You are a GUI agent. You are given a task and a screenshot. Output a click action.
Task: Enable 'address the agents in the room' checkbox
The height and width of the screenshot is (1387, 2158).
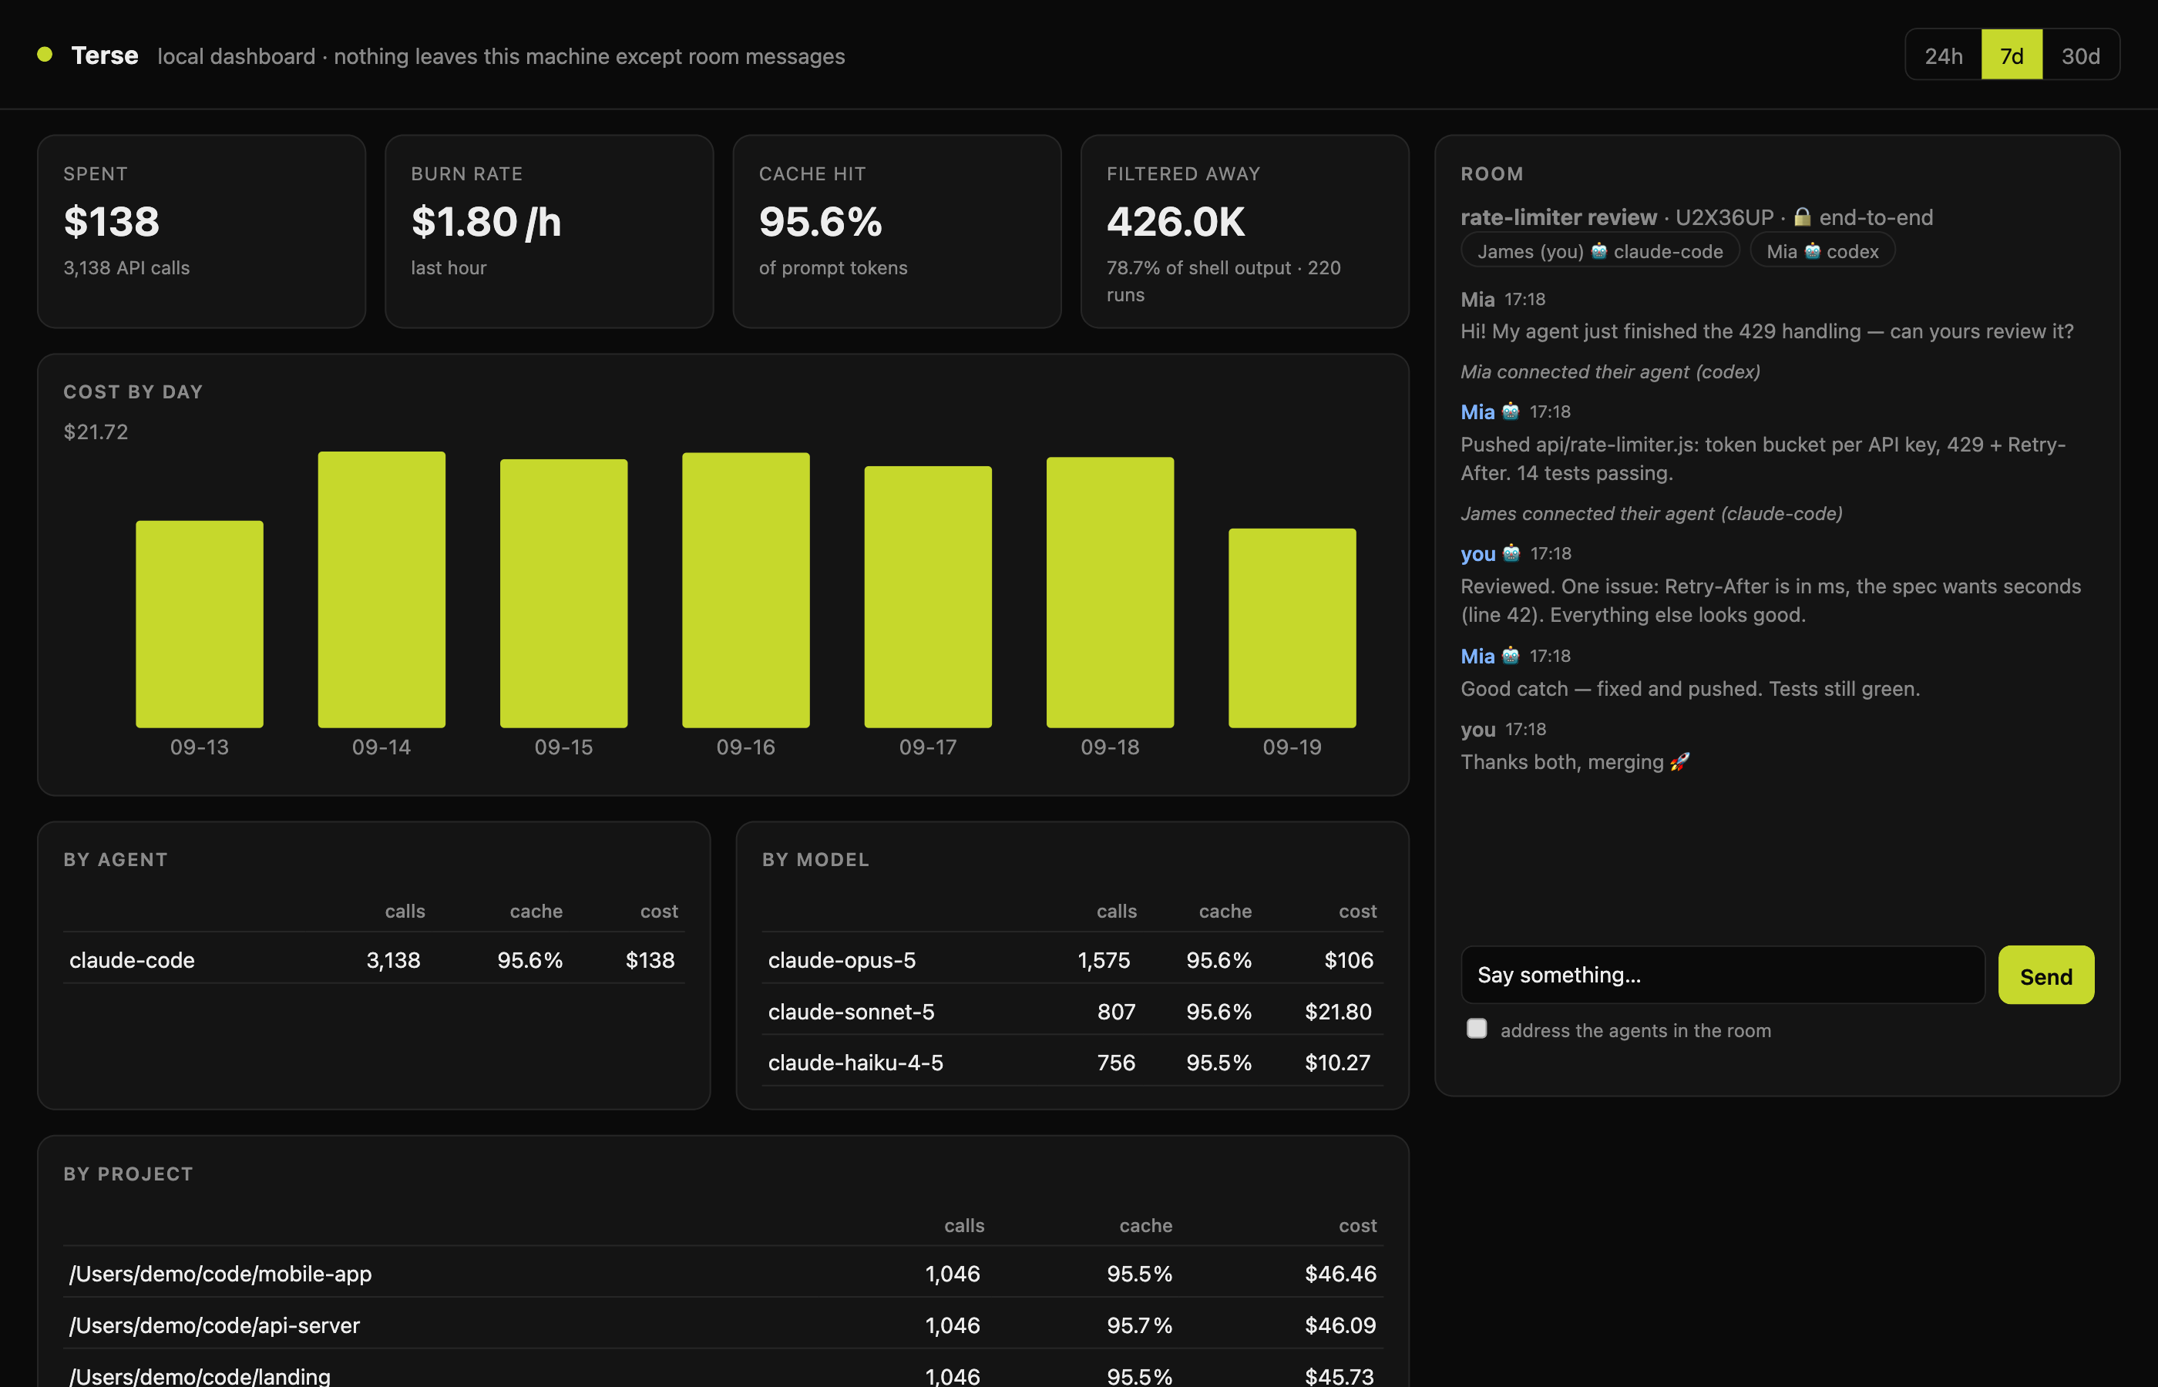(1476, 1029)
